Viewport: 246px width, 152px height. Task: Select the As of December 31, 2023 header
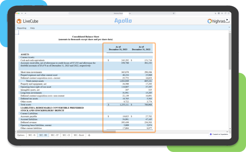[118, 48]
